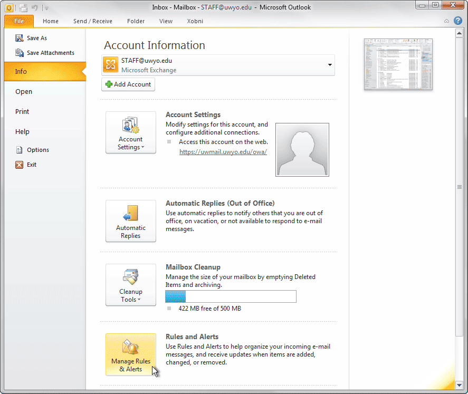Click the green plus Add Account icon

click(109, 84)
